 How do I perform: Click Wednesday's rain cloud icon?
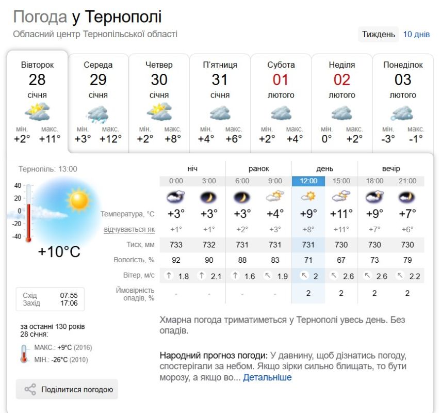[x=97, y=114]
